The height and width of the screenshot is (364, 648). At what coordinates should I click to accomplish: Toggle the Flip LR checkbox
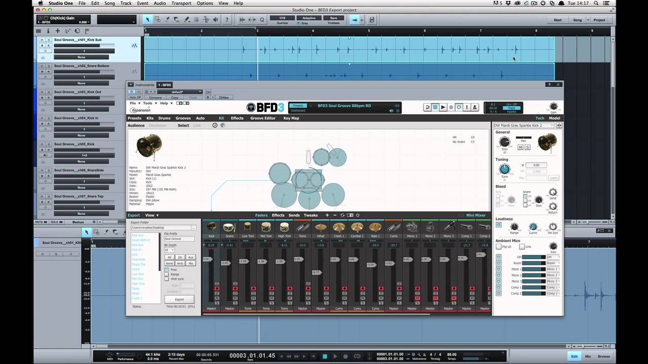(x=499, y=247)
